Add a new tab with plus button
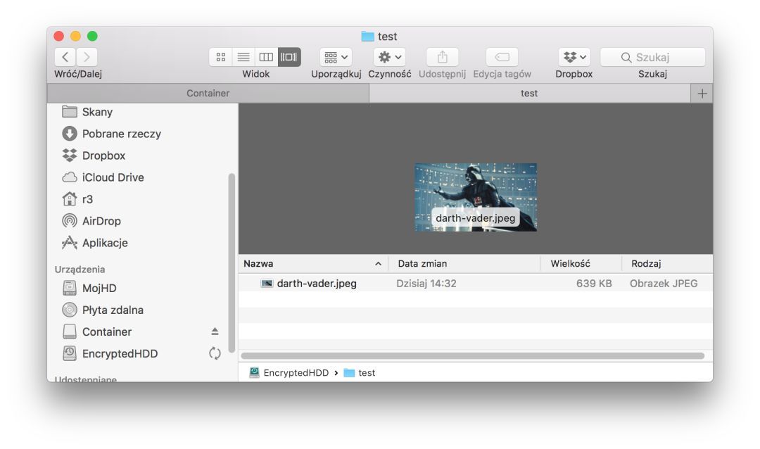 click(702, 93)
